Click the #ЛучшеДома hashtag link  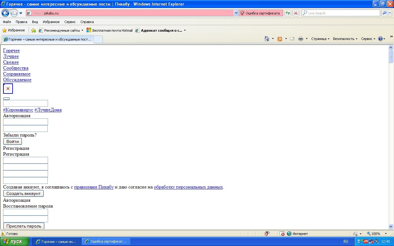tap(48, 110)
